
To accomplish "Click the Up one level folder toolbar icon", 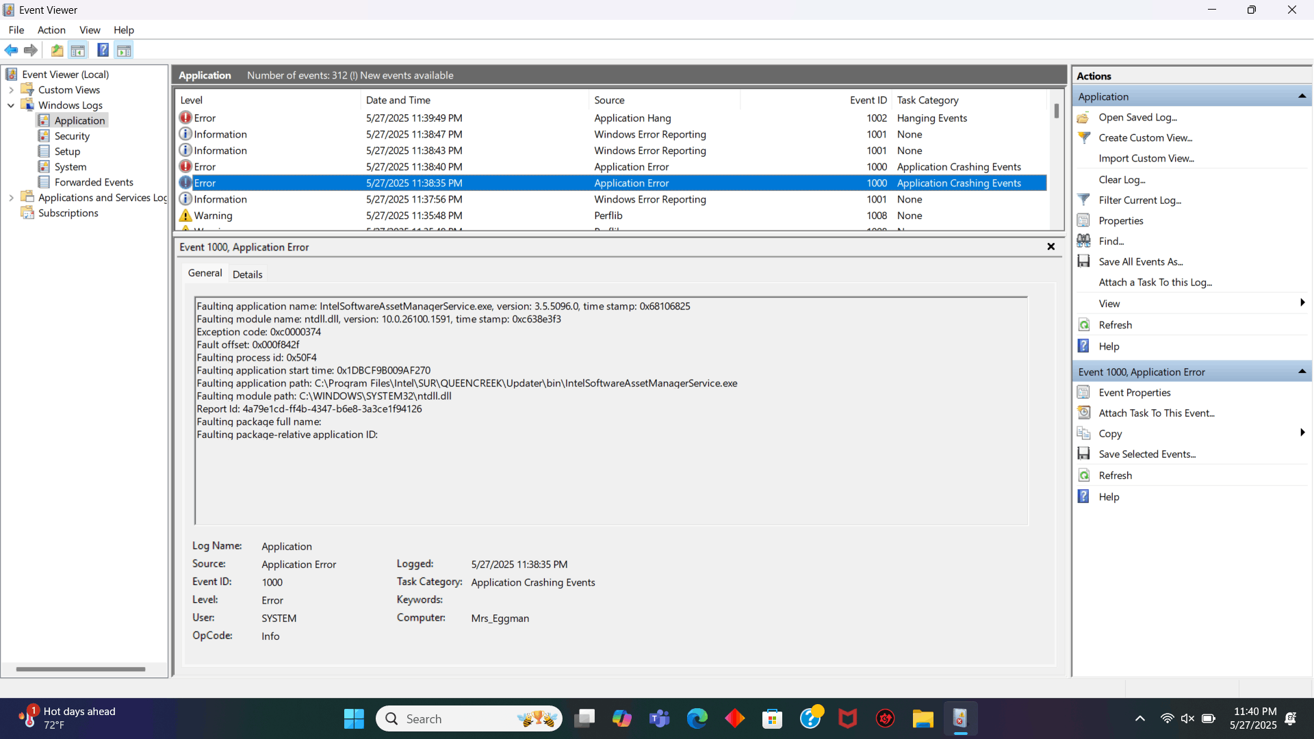I will 57,50.
